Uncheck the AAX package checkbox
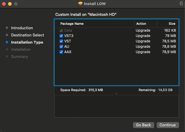 pos(61,52)
